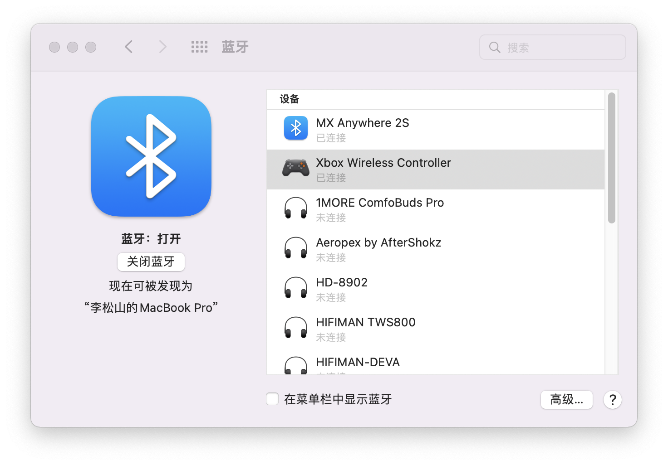Open the 高级... settings button
The image size is (668, 465).
(567, 400)
